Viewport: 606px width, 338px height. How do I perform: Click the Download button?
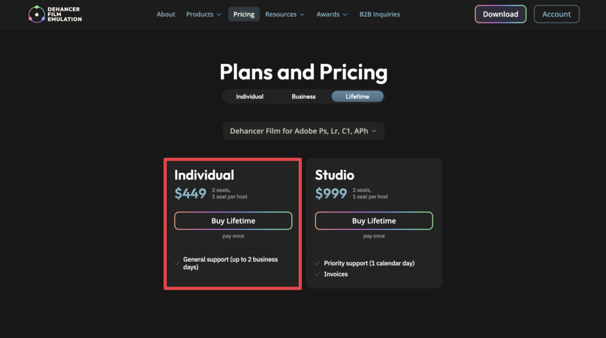click(501, 14)
